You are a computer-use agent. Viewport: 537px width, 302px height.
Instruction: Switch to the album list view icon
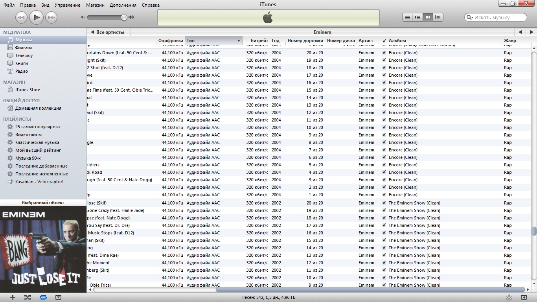click(x=418, y=17)
